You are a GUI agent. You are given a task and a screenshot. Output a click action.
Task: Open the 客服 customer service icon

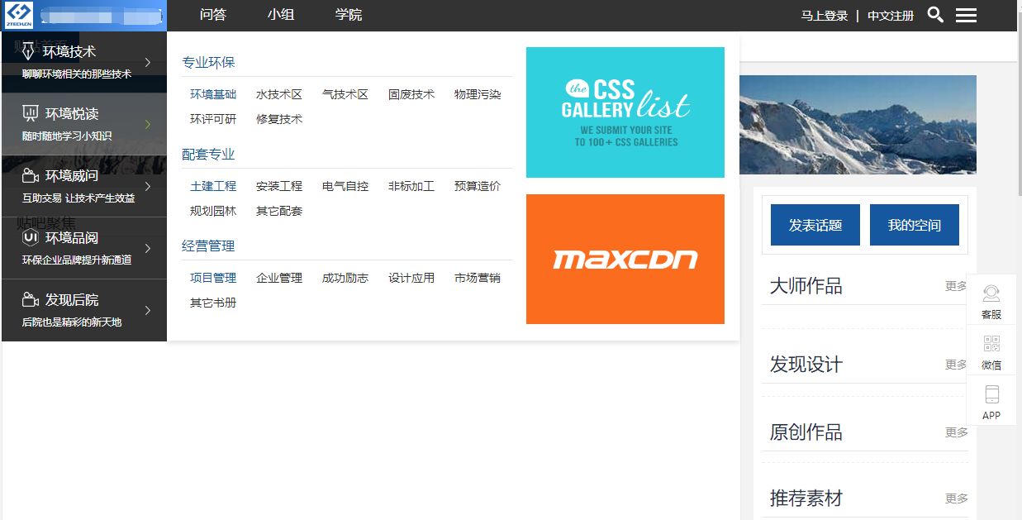991,294
